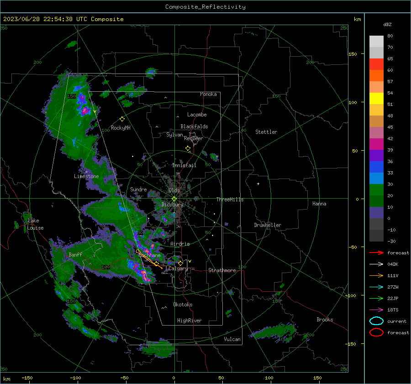The image size is (411, 384).
Task: Click the 150 tick on bottom axis
Action: pyautogui.click(x=317, y=378)
